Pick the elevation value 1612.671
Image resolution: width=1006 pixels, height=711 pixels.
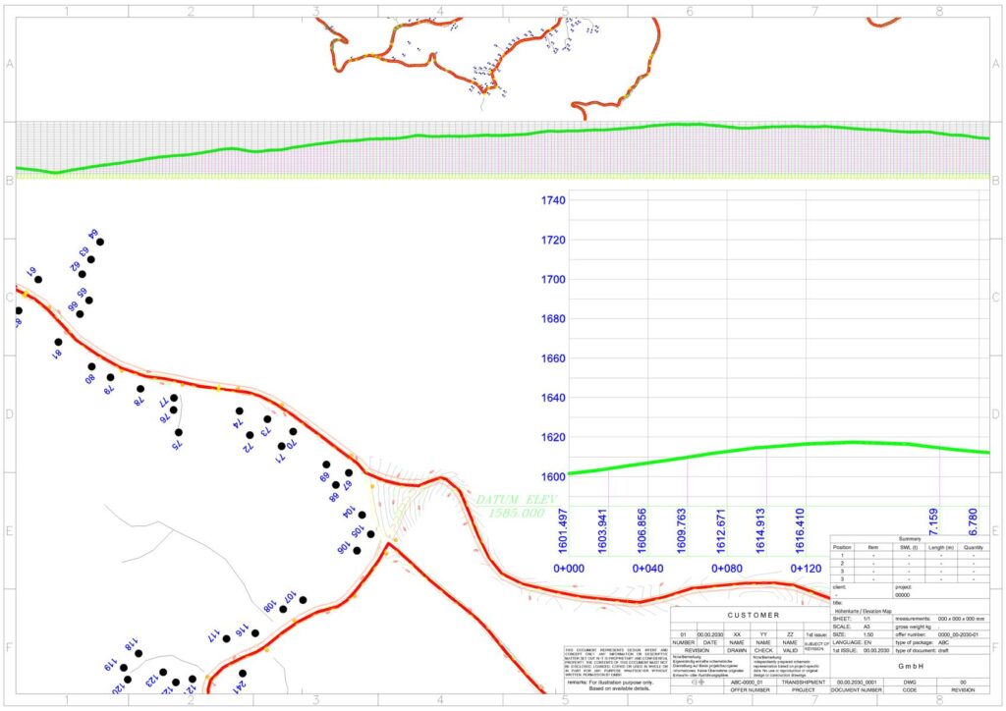pyautogui.click(x=720, y=531)
